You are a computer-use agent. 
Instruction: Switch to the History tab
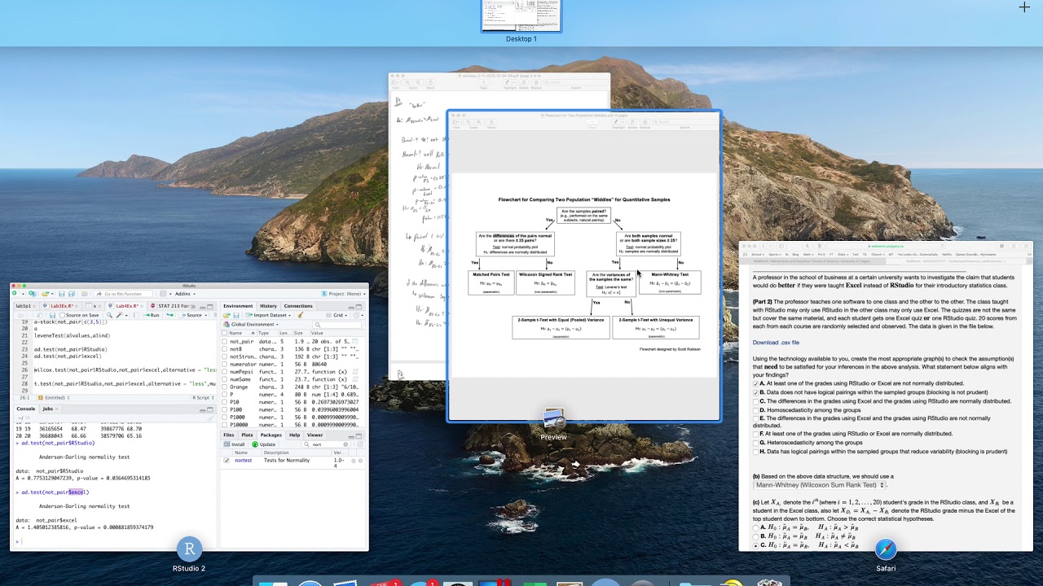point(268,306)
